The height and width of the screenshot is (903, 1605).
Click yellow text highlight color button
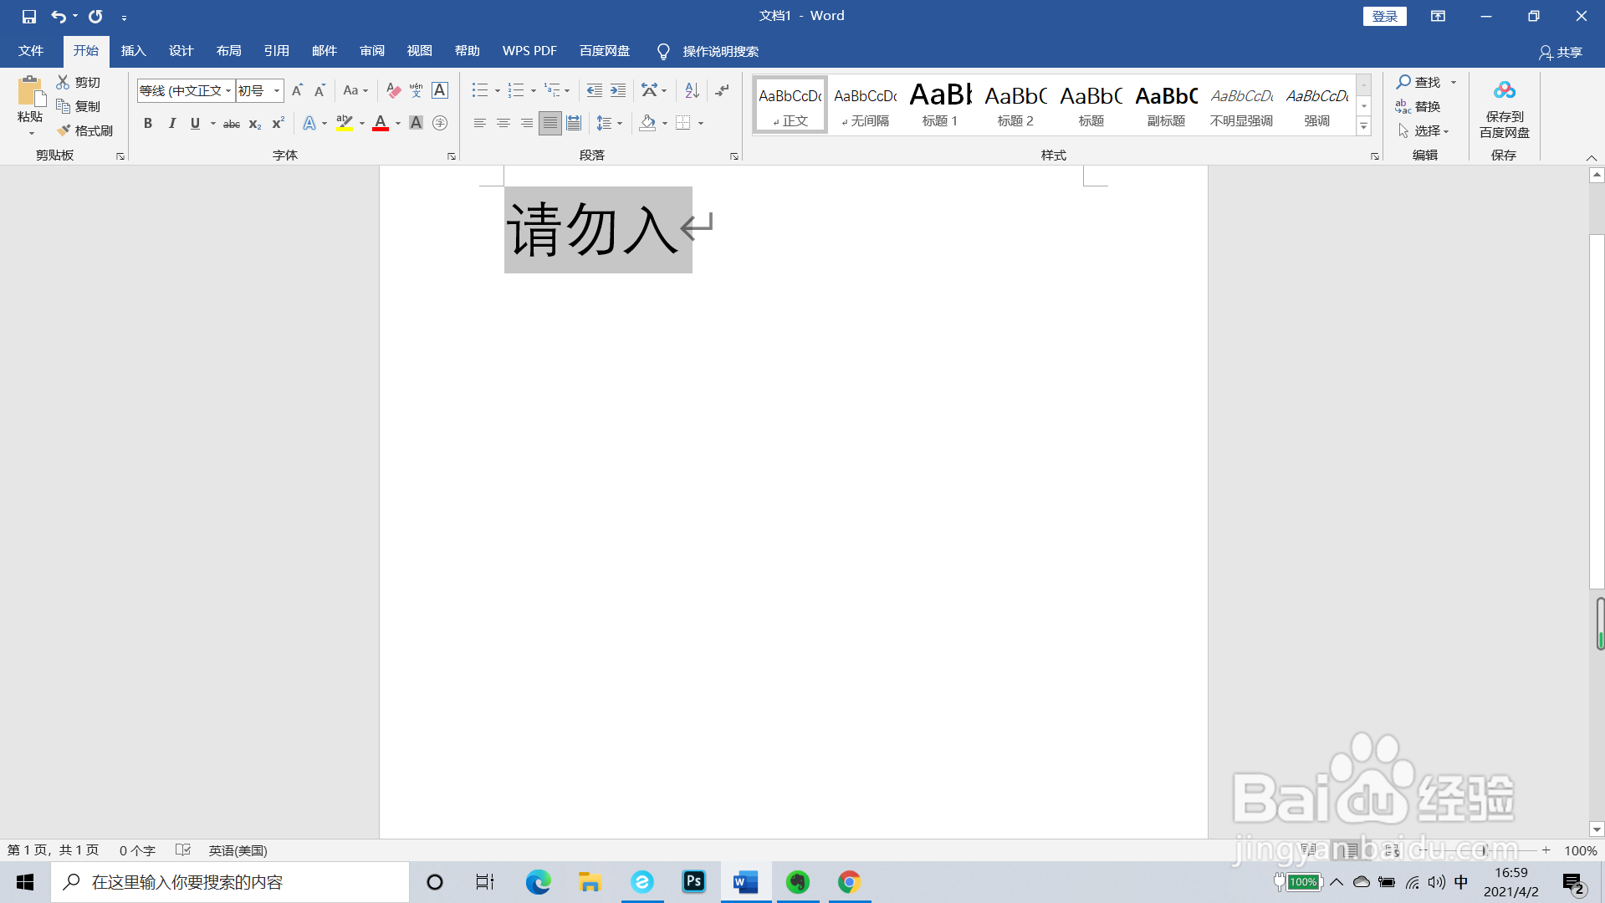tap(344, 123)
